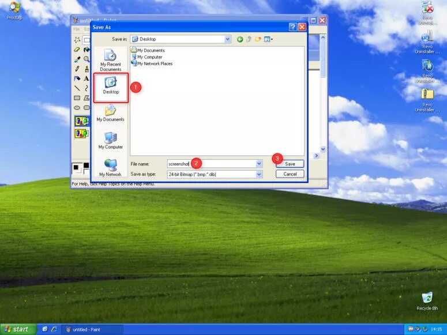This screenshot has width=447, height=335.
Task: Select the Pencil tool in Paint
Action: pyautogui.click(x=77, y=69)
